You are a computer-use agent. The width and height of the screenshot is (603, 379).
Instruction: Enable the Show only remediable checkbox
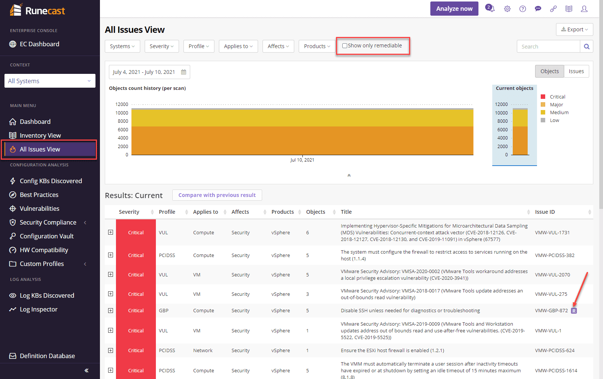(344, 45)
